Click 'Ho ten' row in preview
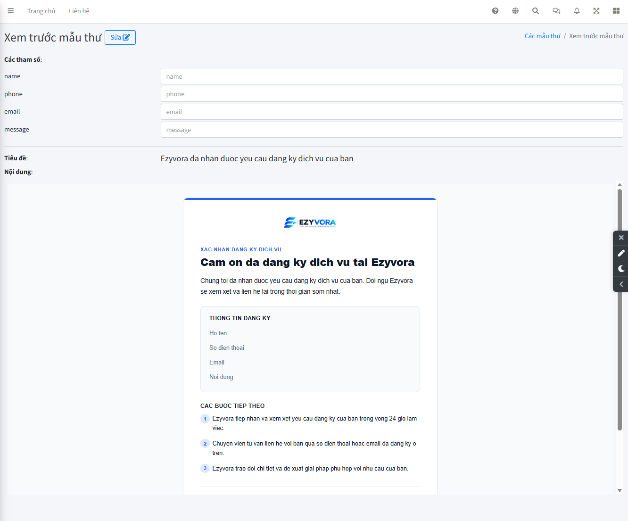 [x=218, y=333]
